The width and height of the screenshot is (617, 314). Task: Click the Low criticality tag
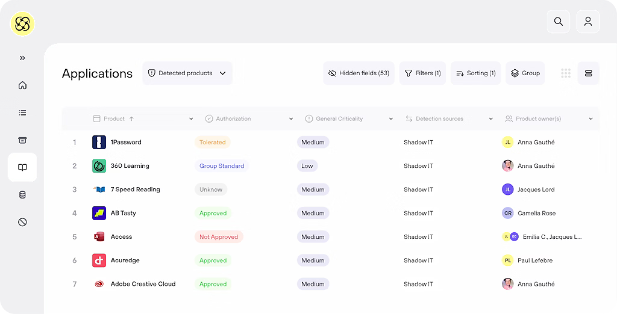(307, 166)
